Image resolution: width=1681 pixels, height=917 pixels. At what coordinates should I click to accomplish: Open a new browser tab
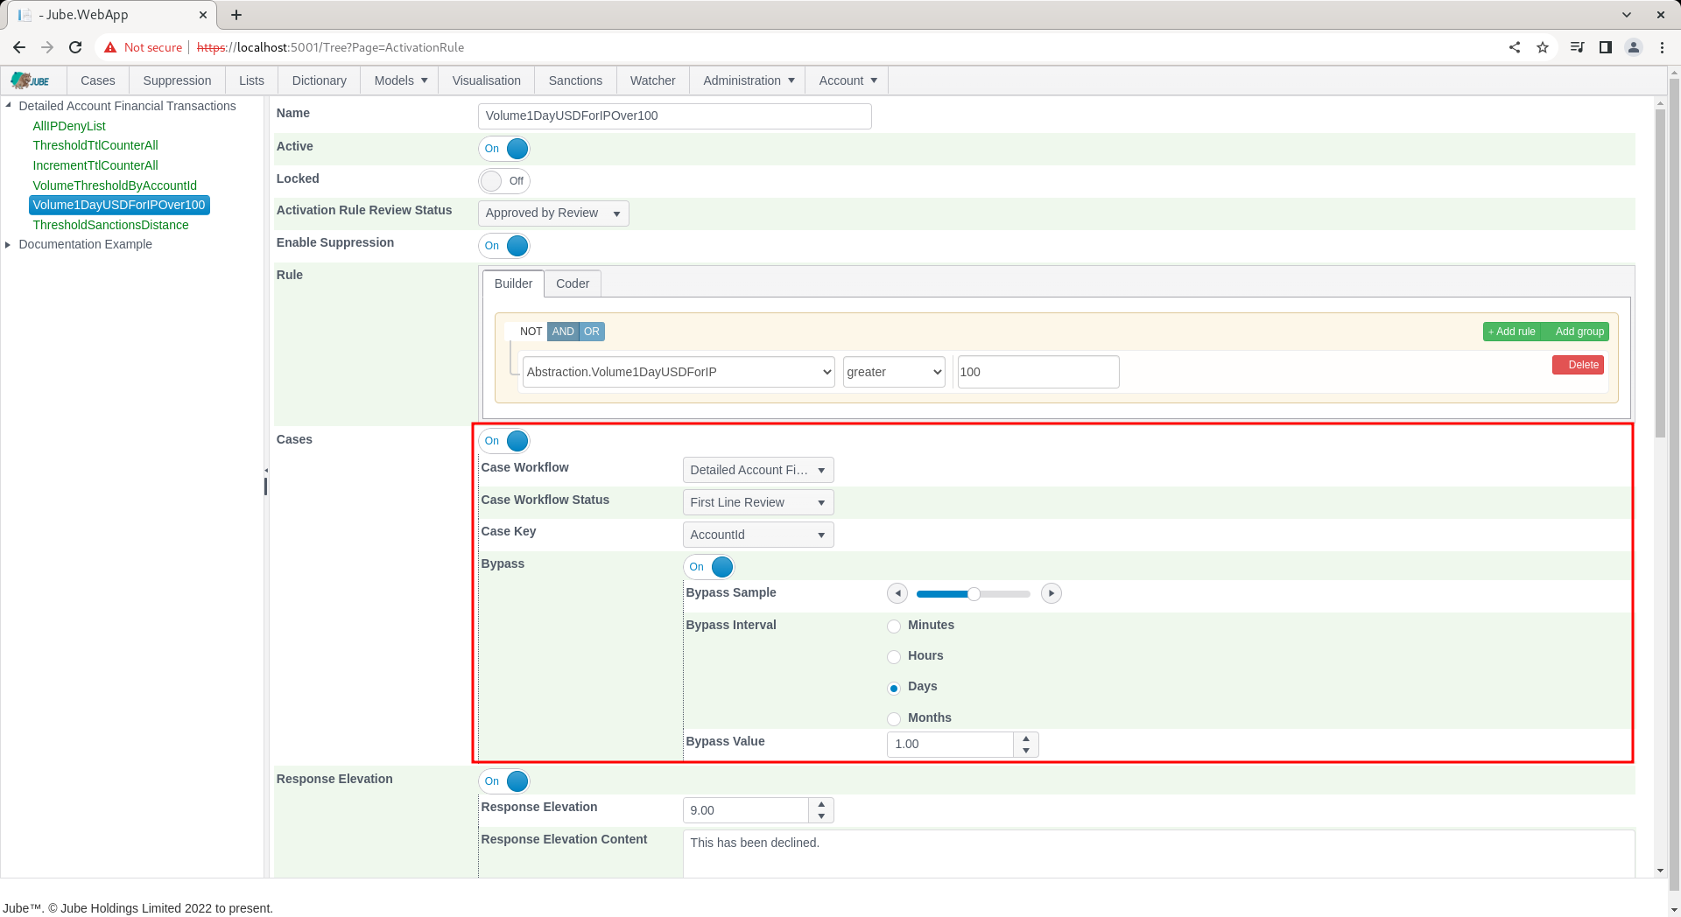click(236, 15)
